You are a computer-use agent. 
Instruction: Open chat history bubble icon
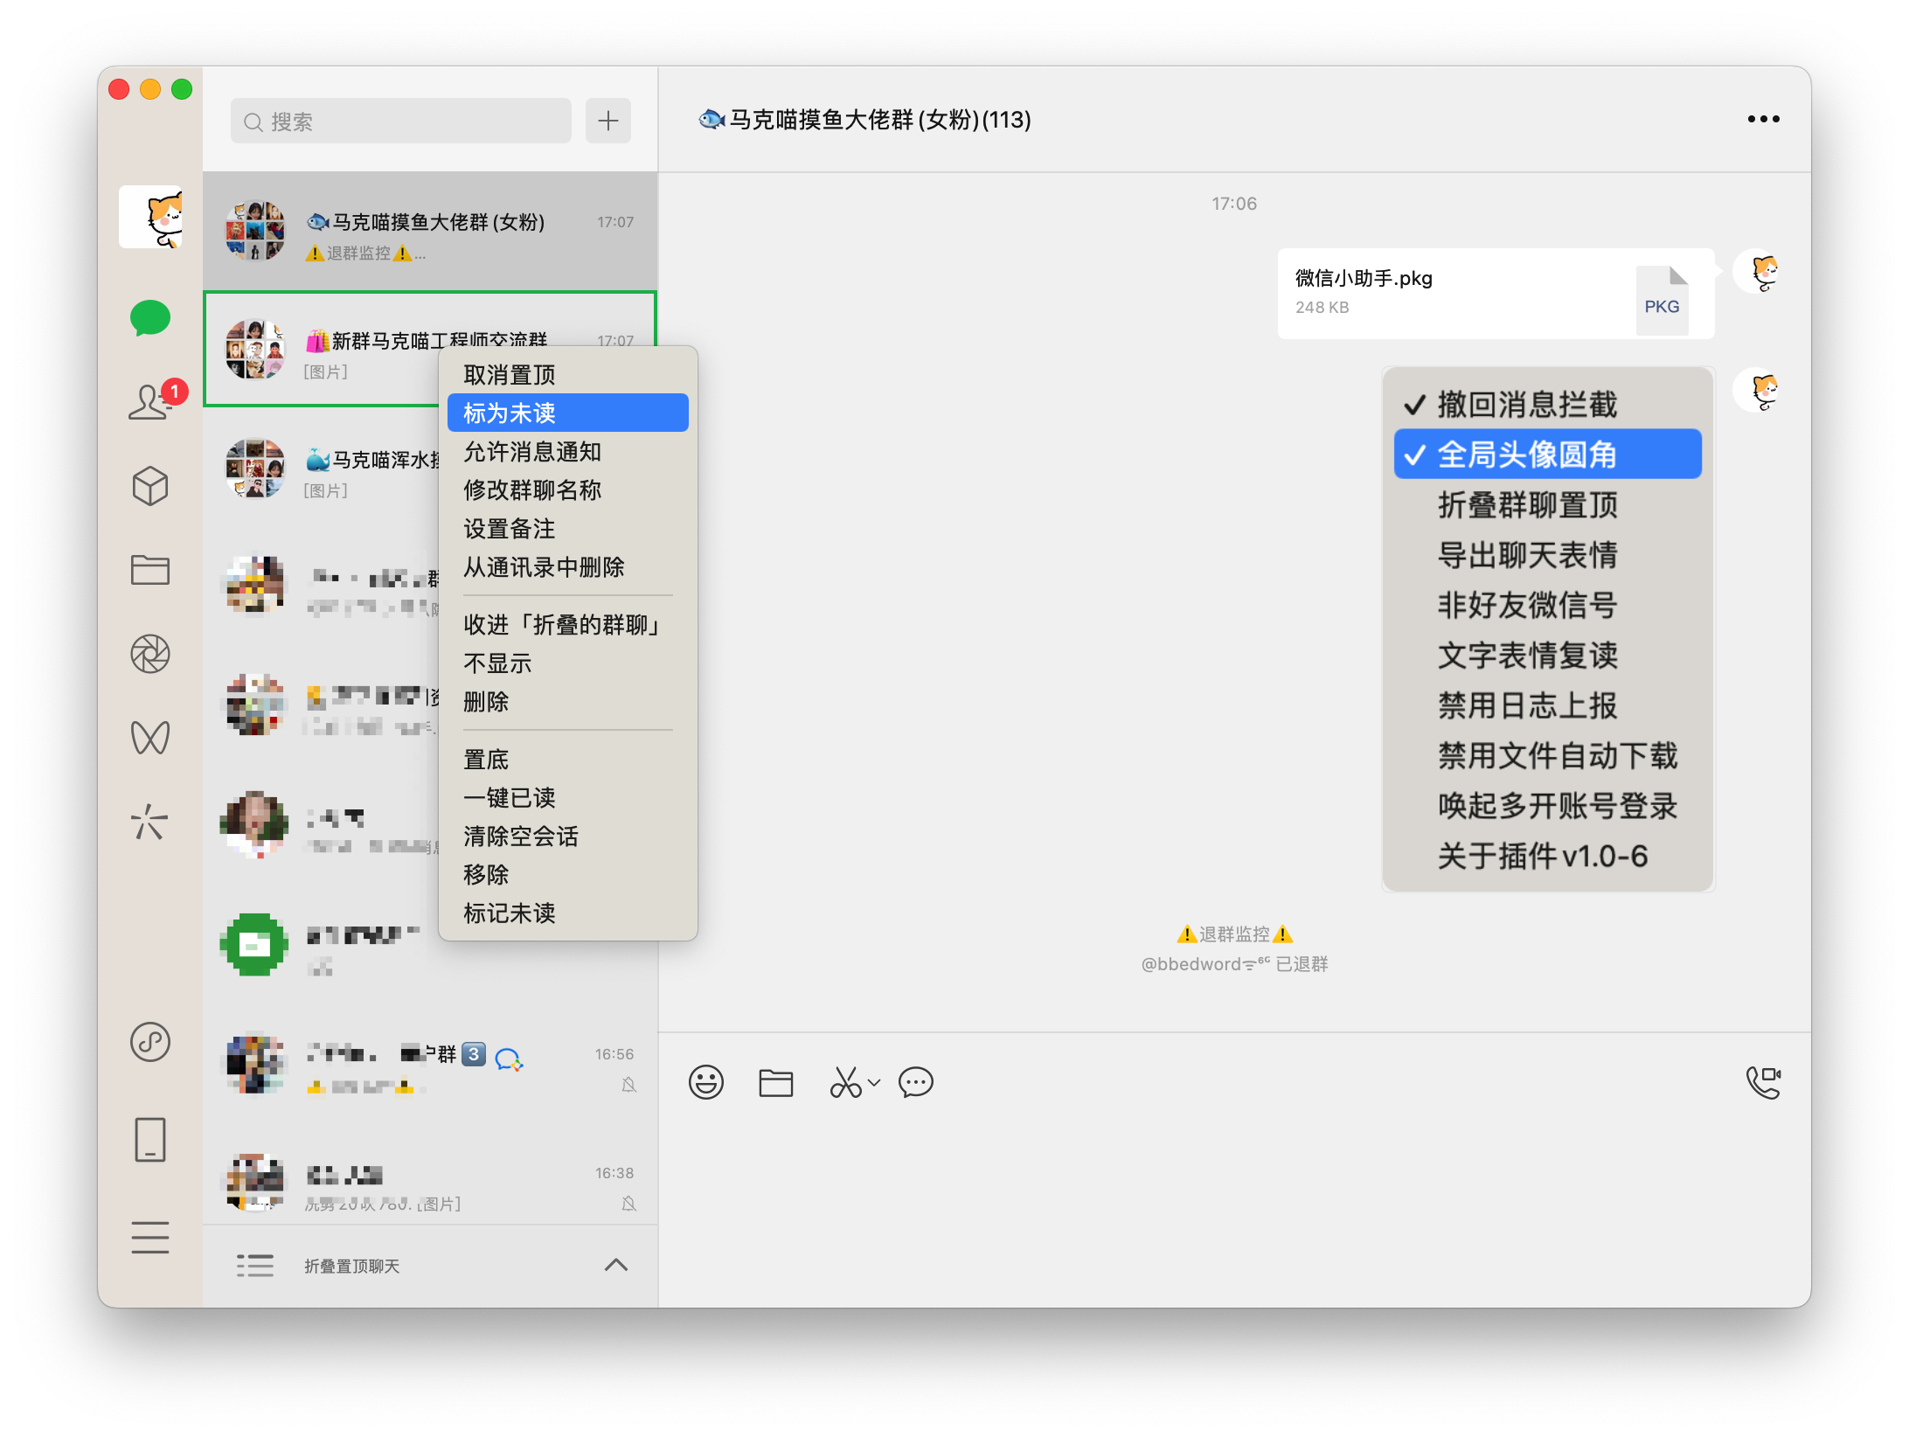[915, 1082]
